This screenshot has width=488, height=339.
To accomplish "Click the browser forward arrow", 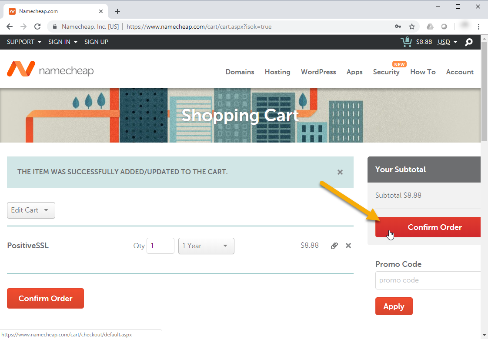I will point(23,27).
